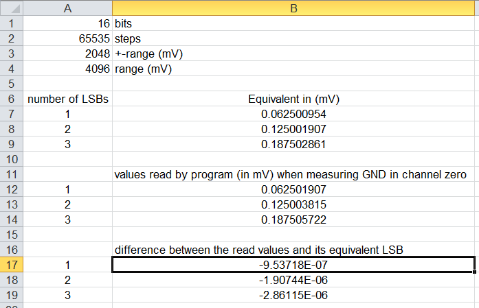Click cell value 0.062501907

click(293, 189)
